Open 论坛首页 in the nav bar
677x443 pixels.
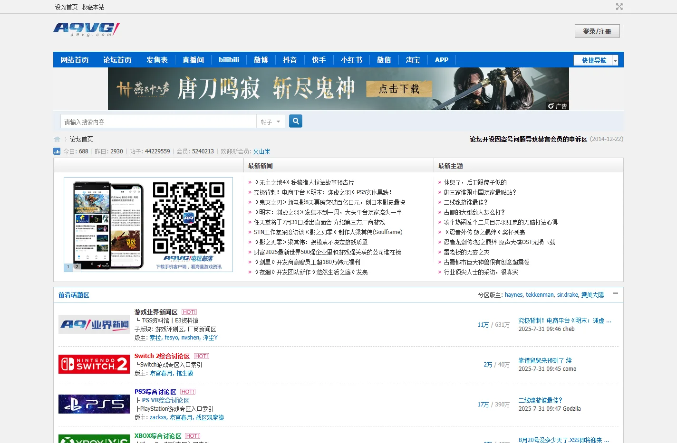pyautogui.click(x=117, y=60)
